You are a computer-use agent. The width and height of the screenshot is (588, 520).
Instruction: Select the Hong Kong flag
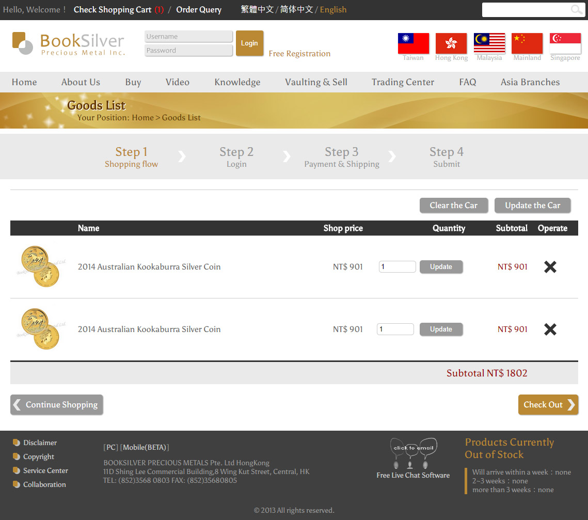[451, 43]
